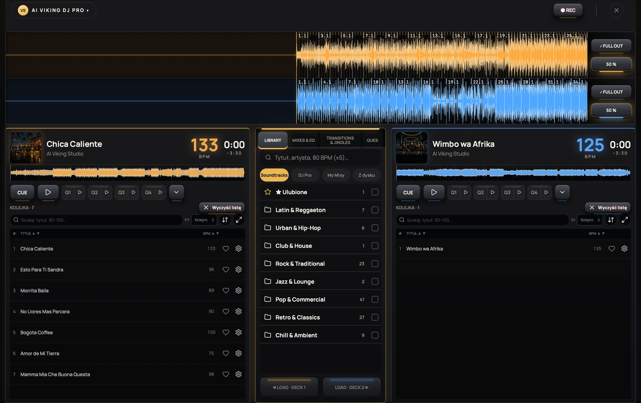Open Kolejnc sort dropdown in right queue
The width and height of the screenshot is (641, 403).
590,220
